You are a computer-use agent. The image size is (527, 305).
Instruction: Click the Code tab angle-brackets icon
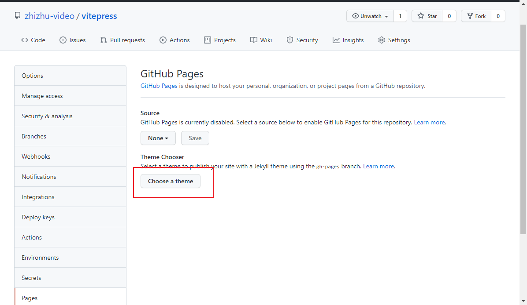pos(25,40)
